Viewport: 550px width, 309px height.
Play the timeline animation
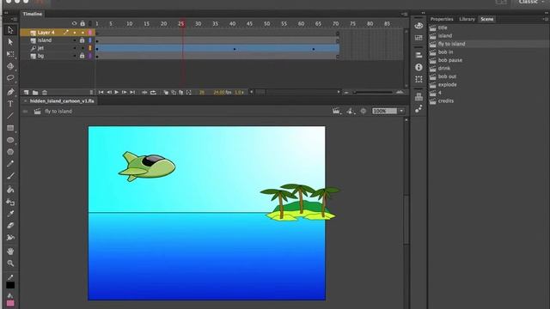tap(117, 93)
